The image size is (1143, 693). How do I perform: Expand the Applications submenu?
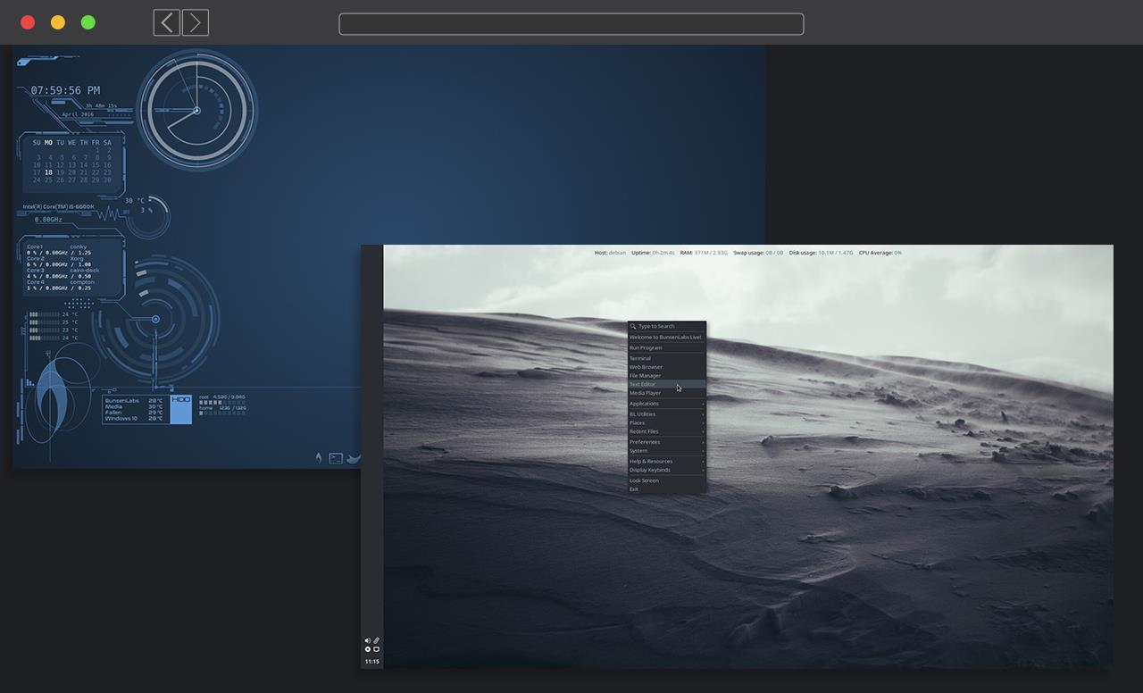point(666,404)
